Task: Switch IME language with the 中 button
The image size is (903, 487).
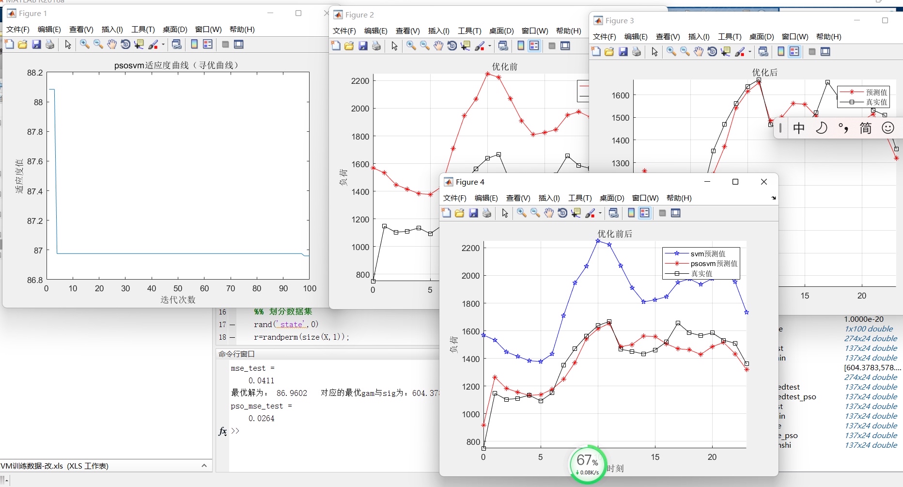Action: (799, 128)
